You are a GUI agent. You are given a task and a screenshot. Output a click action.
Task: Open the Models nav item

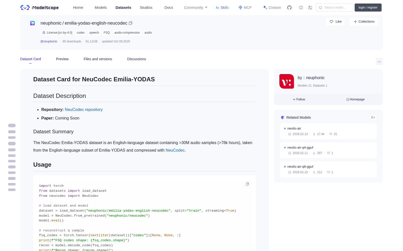101,8
